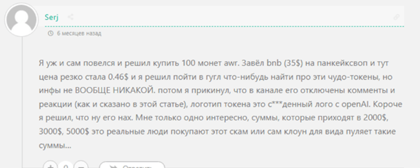Click the clock icon beside the comment date
Viewport: 420px width, 168px height.
50,34
